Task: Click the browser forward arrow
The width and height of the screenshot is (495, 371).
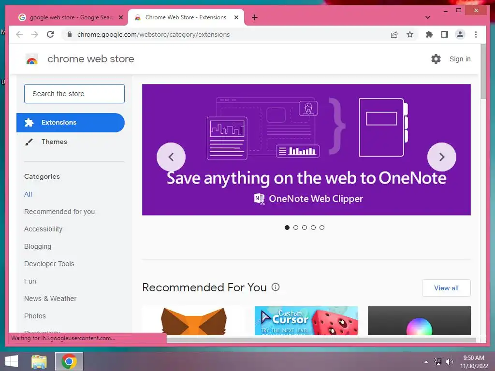Action: 35,34
